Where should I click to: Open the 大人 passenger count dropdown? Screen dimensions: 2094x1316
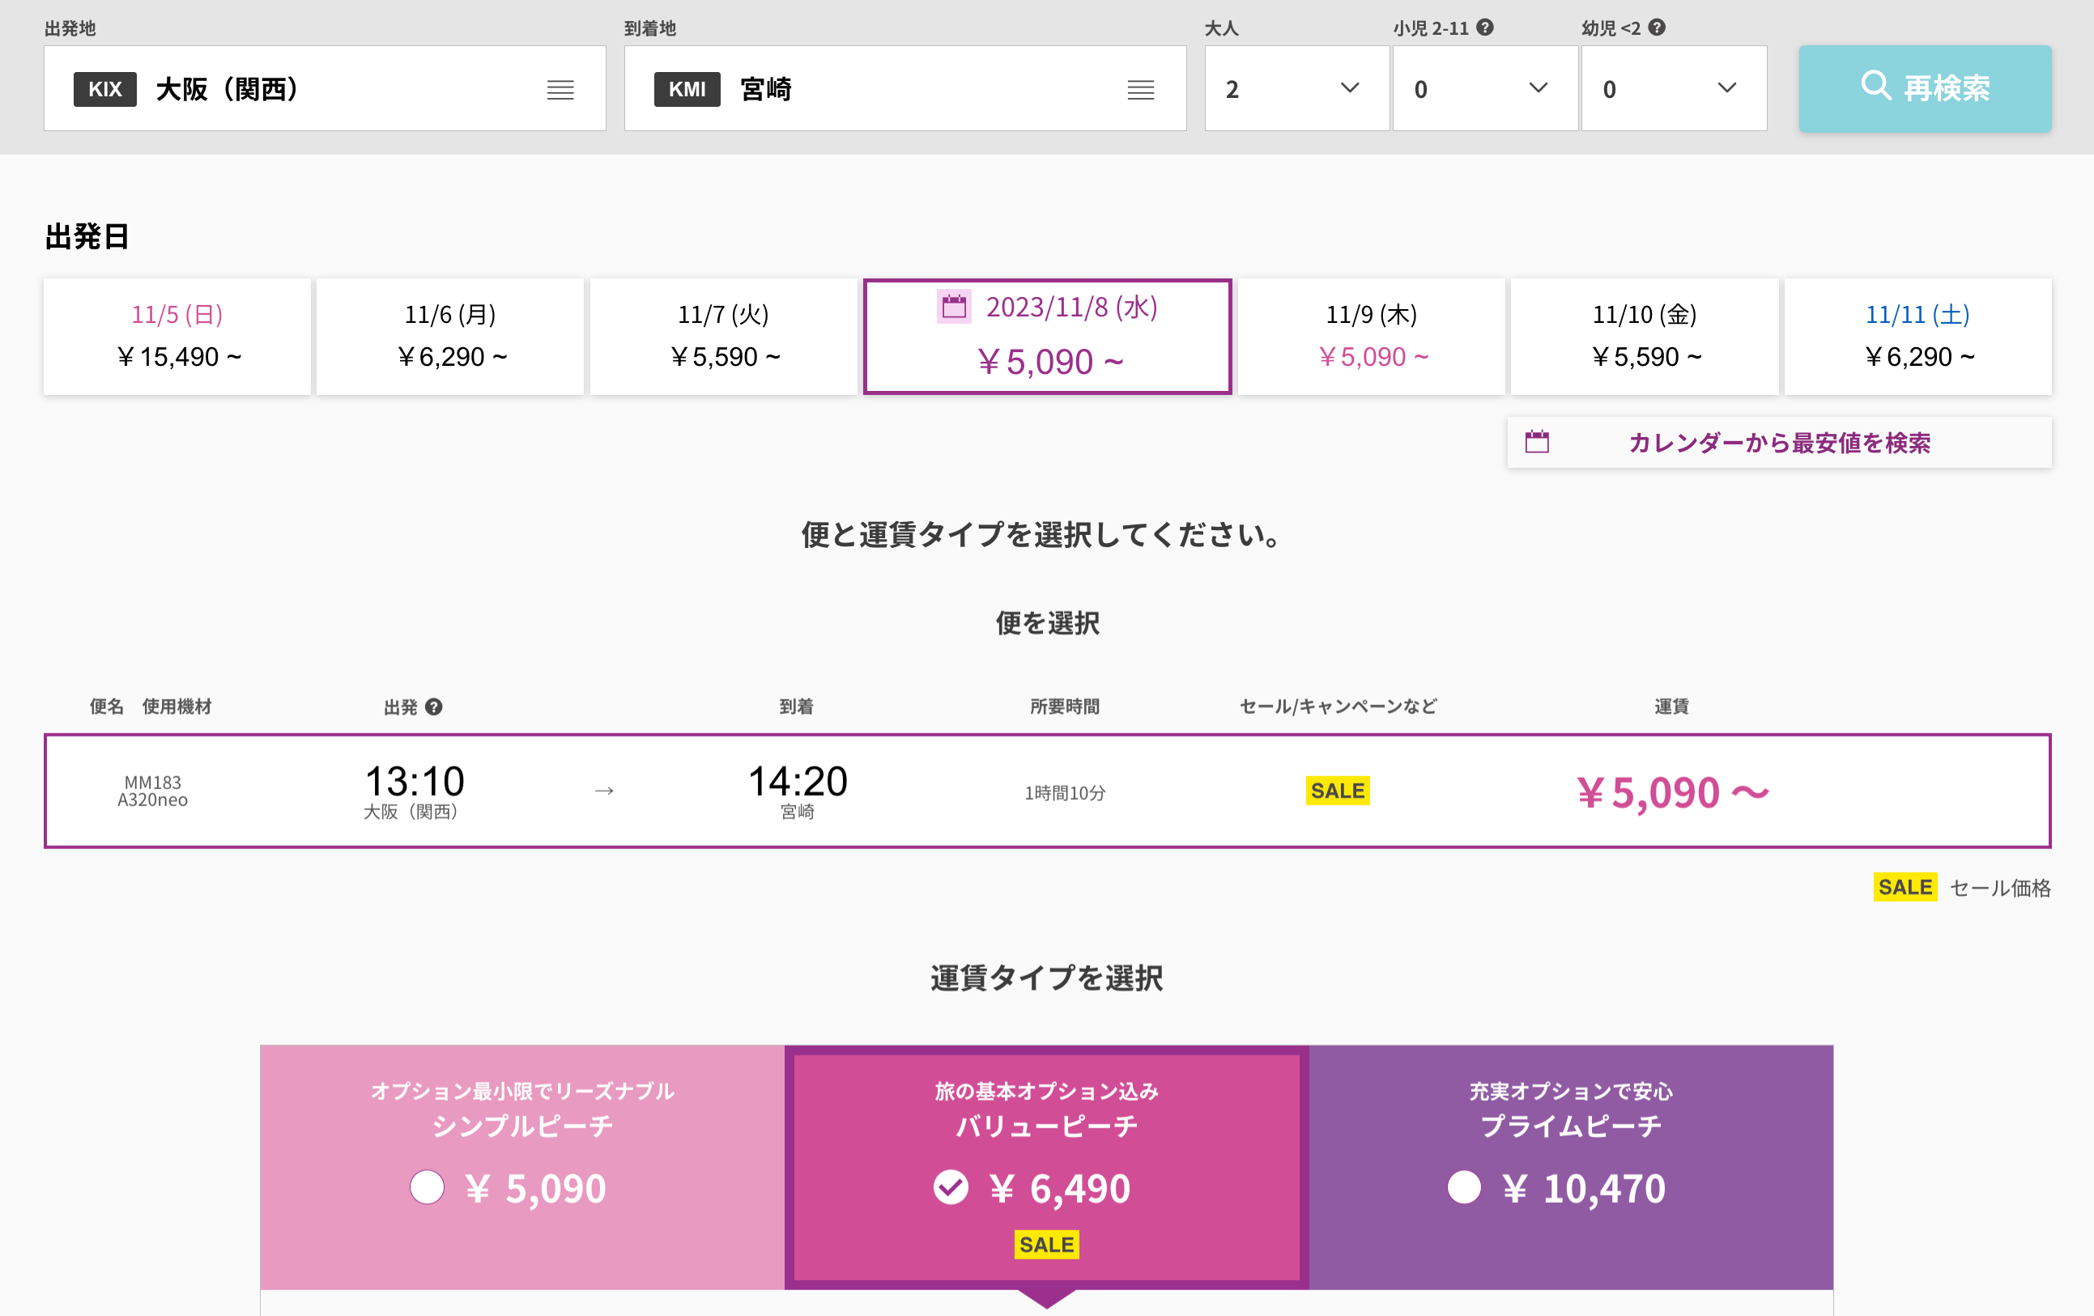coord(1296,89)
